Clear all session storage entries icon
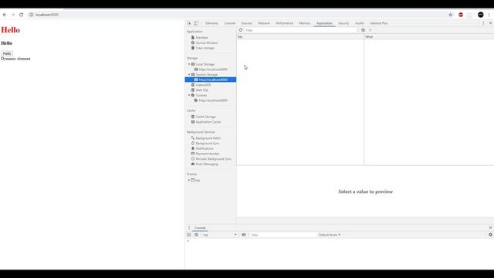 pyautogui.click(x=363, y=30)
